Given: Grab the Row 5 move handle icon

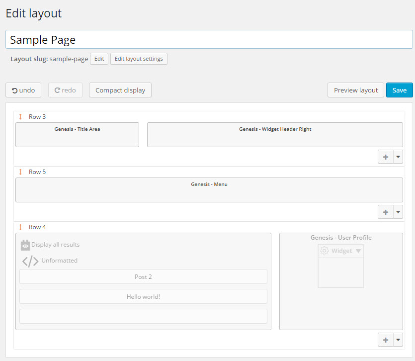Looking at the screenshot, I should tap(20, 172).
